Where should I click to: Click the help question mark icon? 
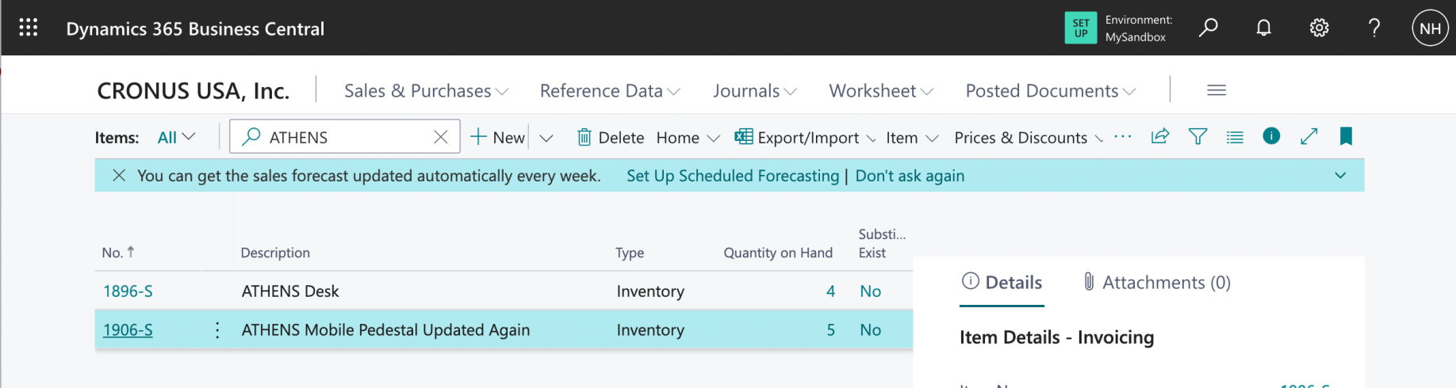tap(1374, 28)
